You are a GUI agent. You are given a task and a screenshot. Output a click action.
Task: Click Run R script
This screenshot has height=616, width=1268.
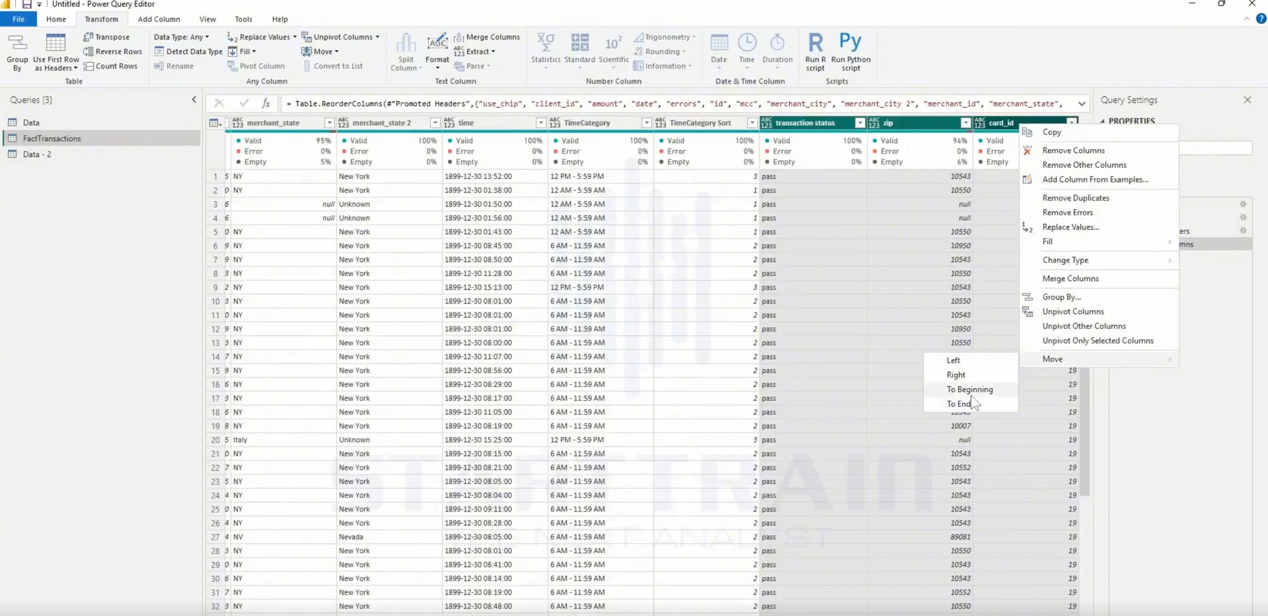(x=815, y=52)
